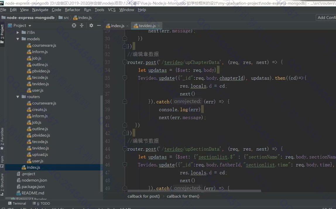Open the Project view dropdown

(30, 26)
